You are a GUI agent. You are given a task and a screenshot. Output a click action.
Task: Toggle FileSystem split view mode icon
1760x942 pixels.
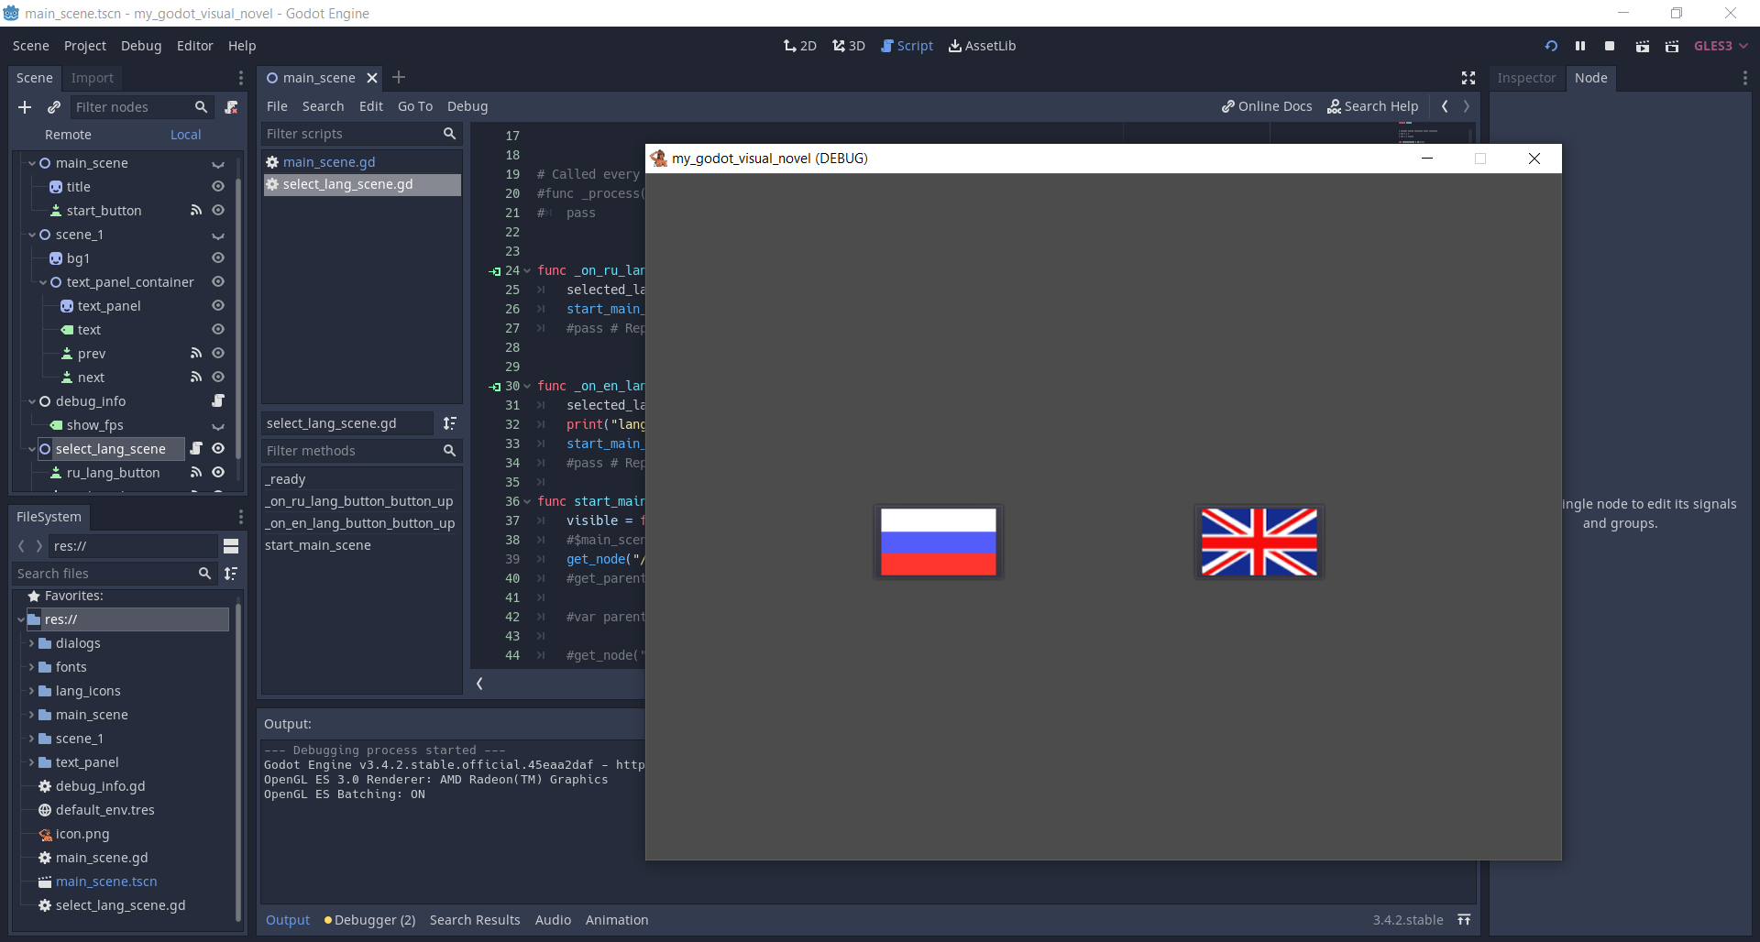(x=231, y=546)
